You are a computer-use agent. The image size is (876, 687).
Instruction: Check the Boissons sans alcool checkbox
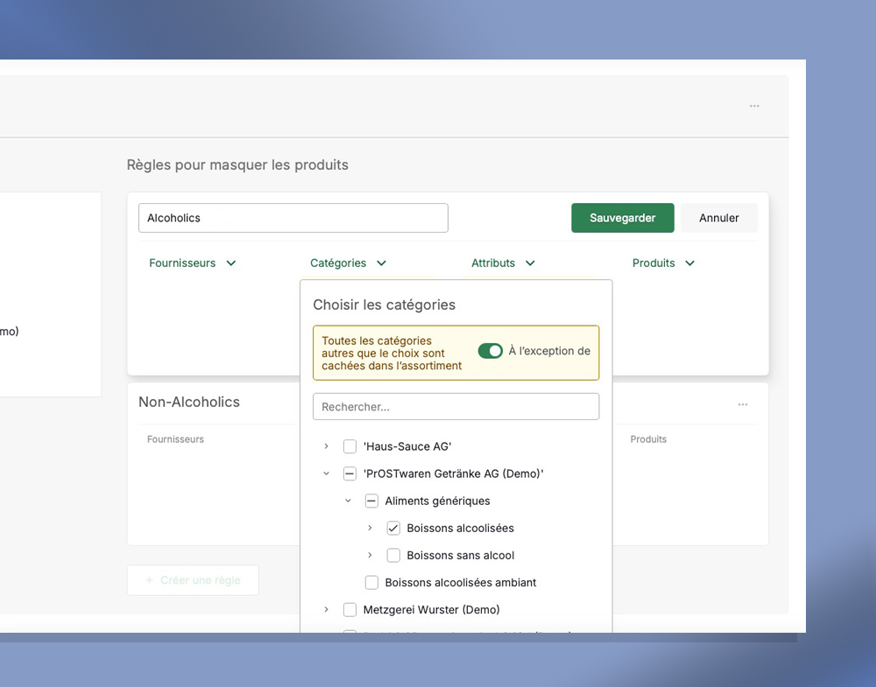pos(393,556)
